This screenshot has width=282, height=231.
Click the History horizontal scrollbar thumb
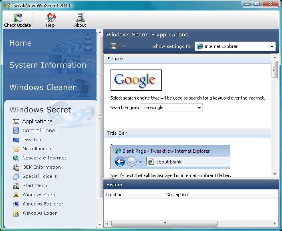164,224
